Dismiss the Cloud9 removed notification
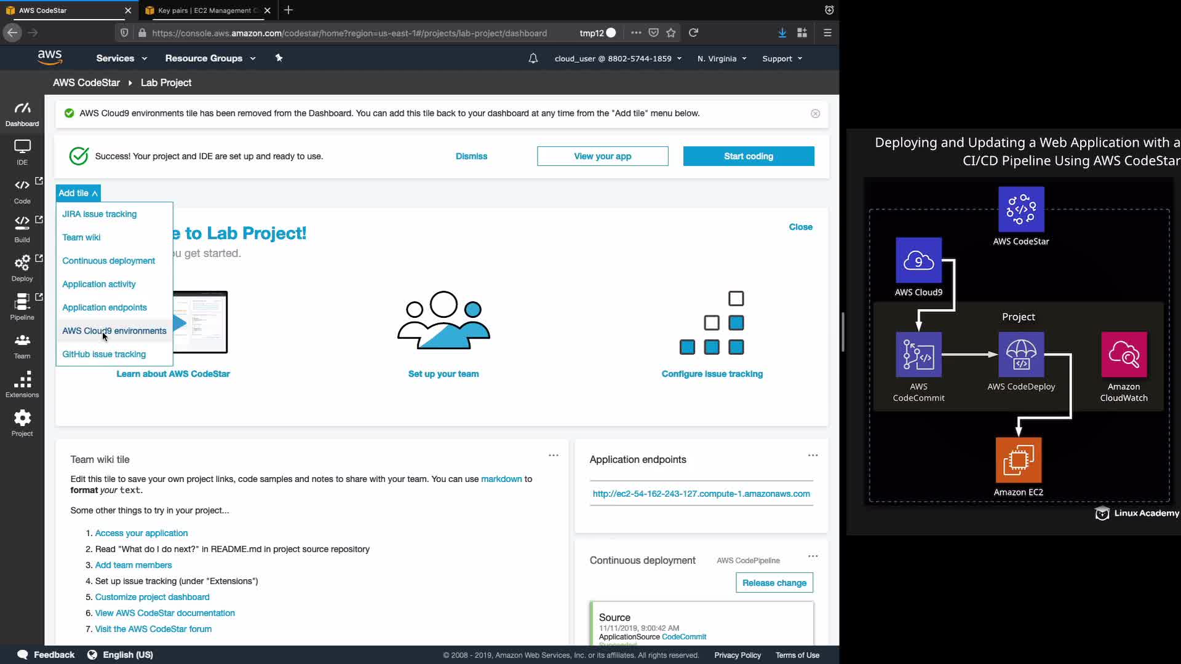The width and height of the screenshot is (1181, 664). point(815,114)
